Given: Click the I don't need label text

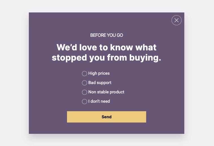Looking at the screenshot, I should pyautogui.click(x=99, y=101).
